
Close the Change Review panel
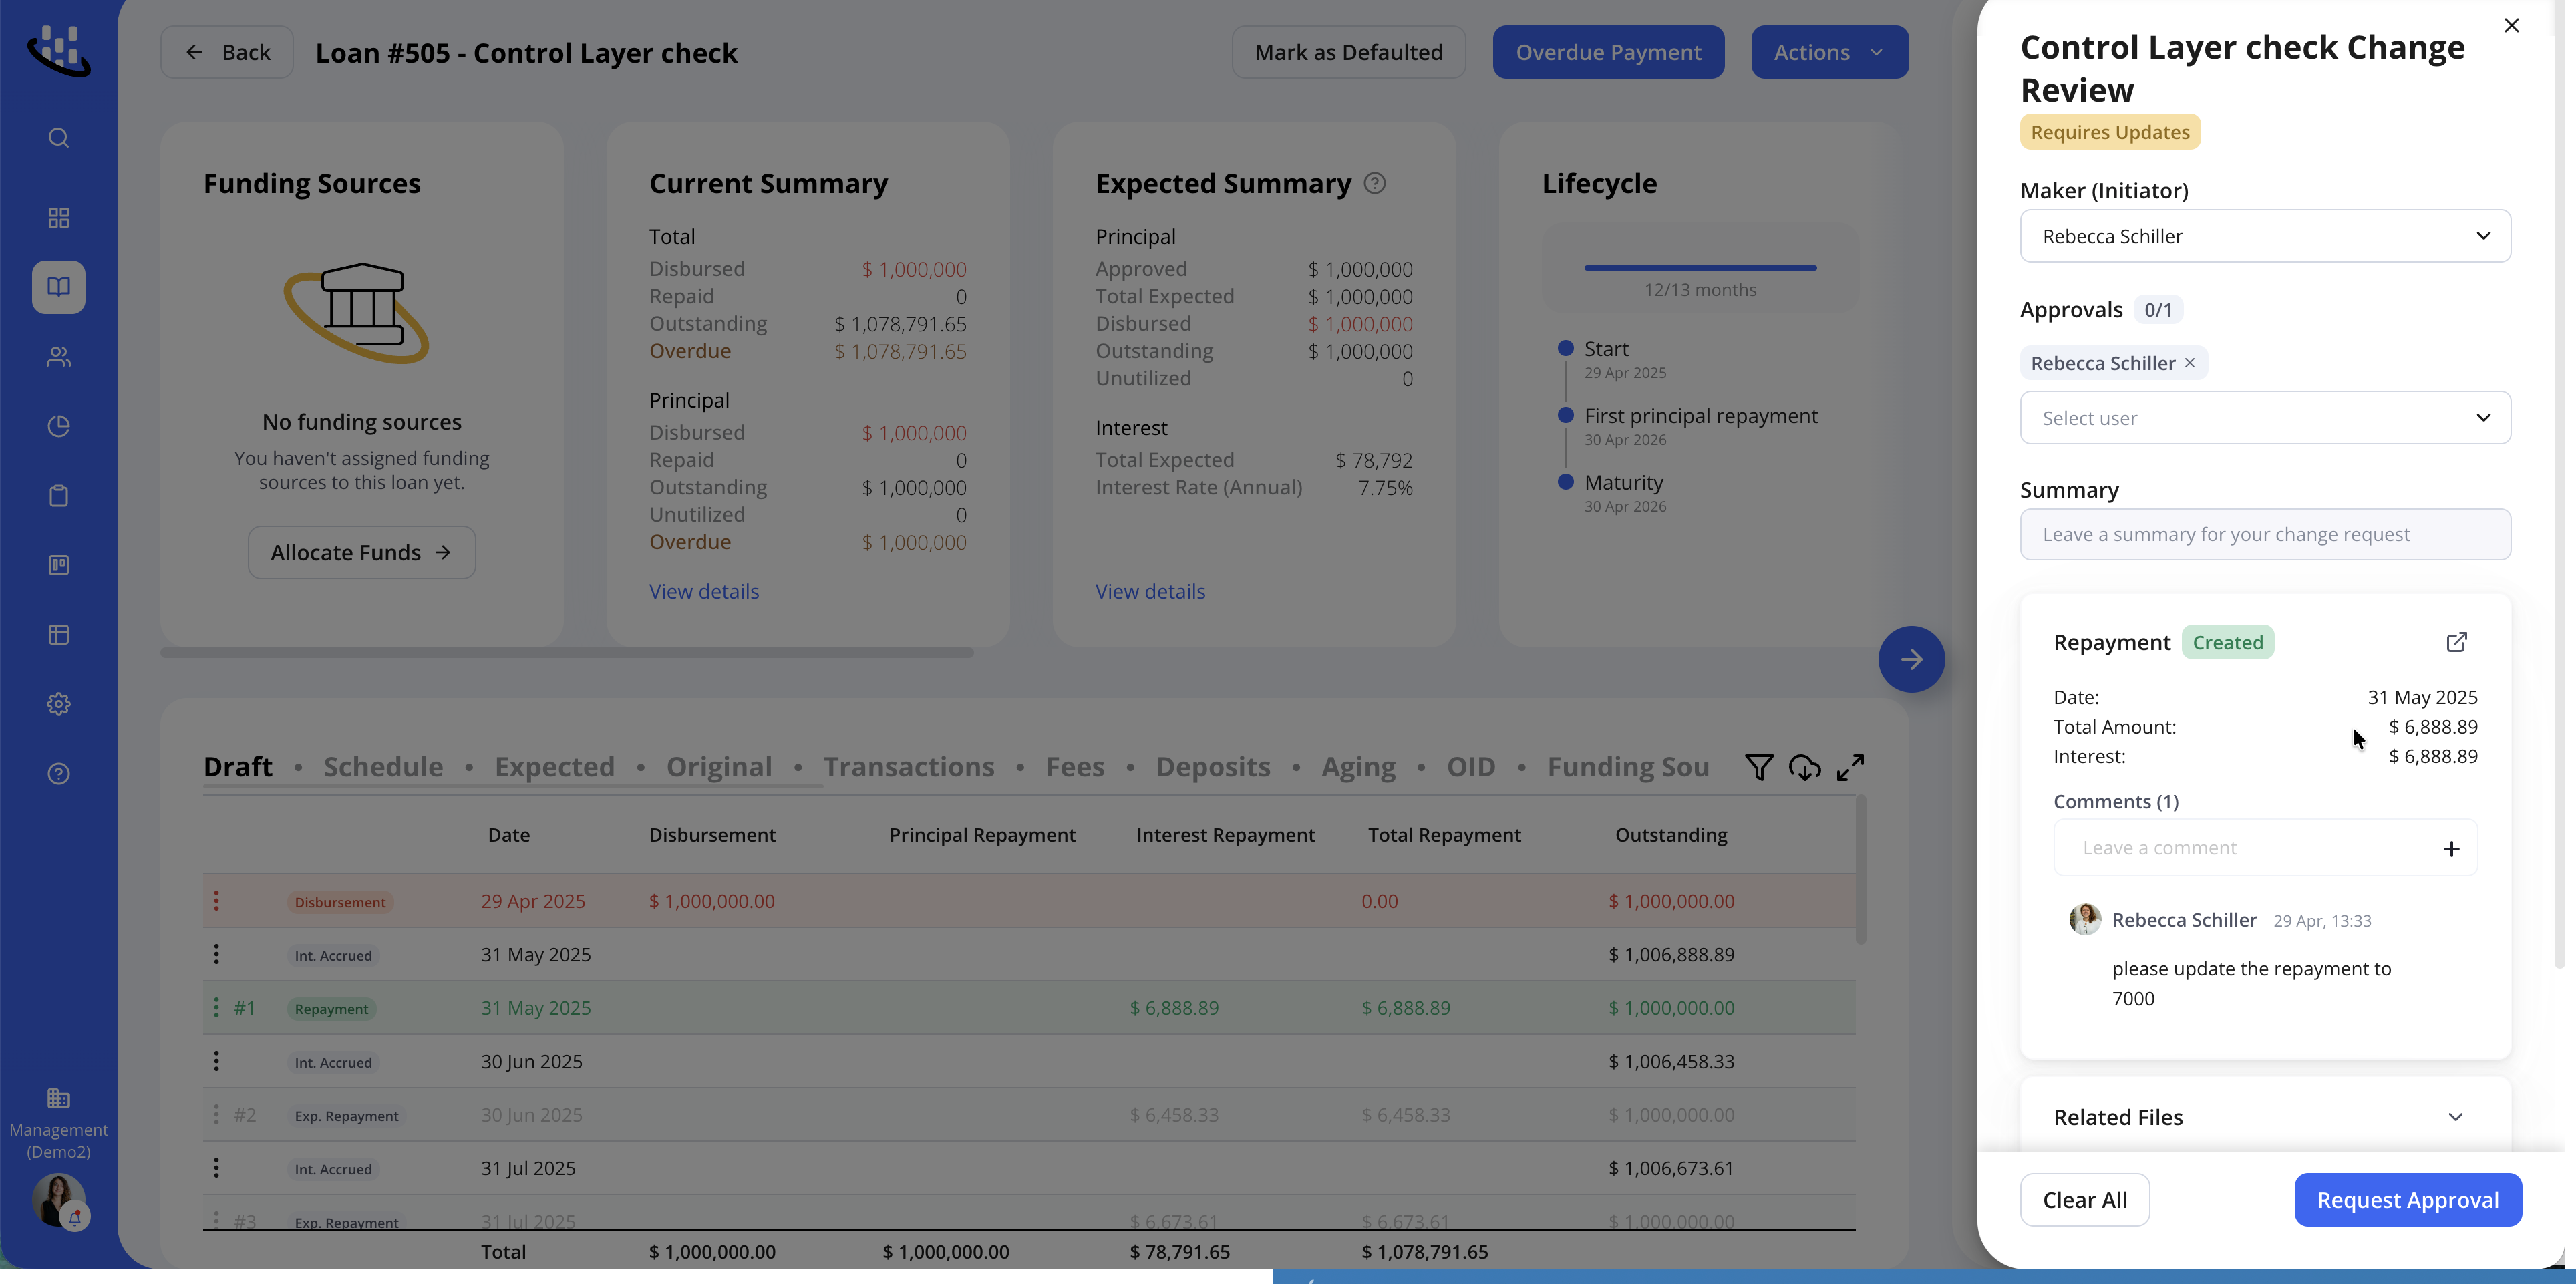(2511, 26)
